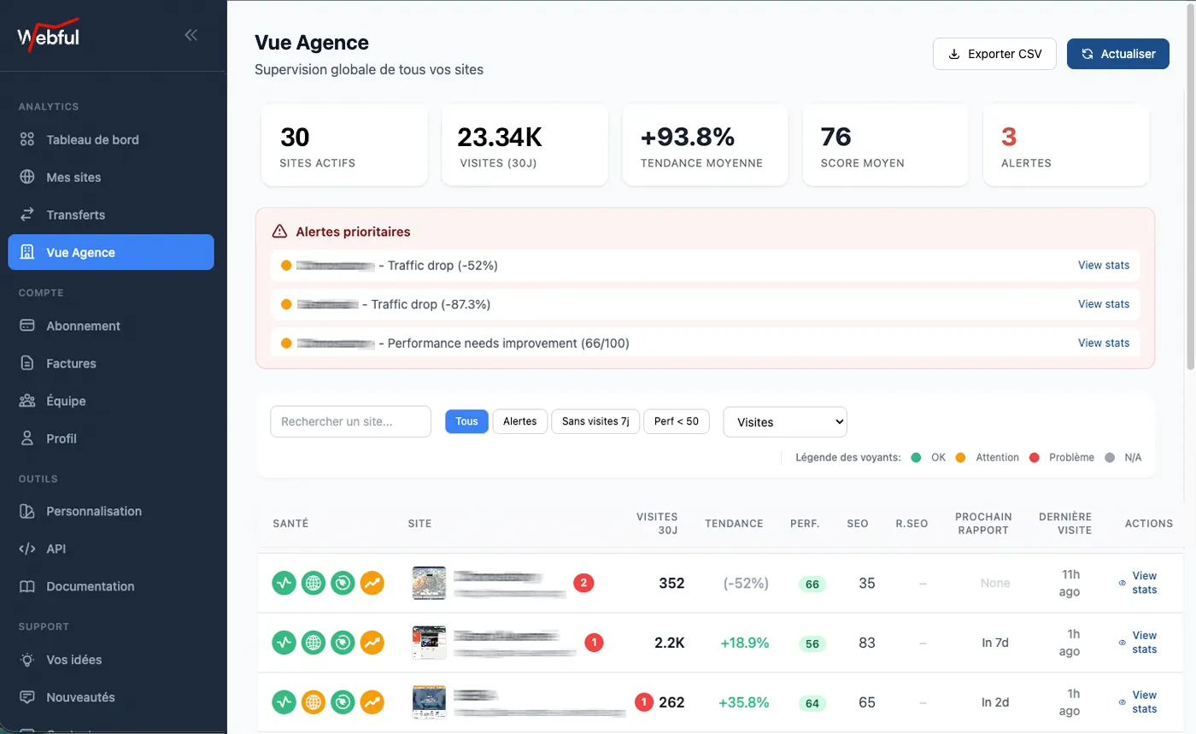Click the Exporter CSV button
The height and width of the screenshot is (734, 1196).
click(994, 53)
